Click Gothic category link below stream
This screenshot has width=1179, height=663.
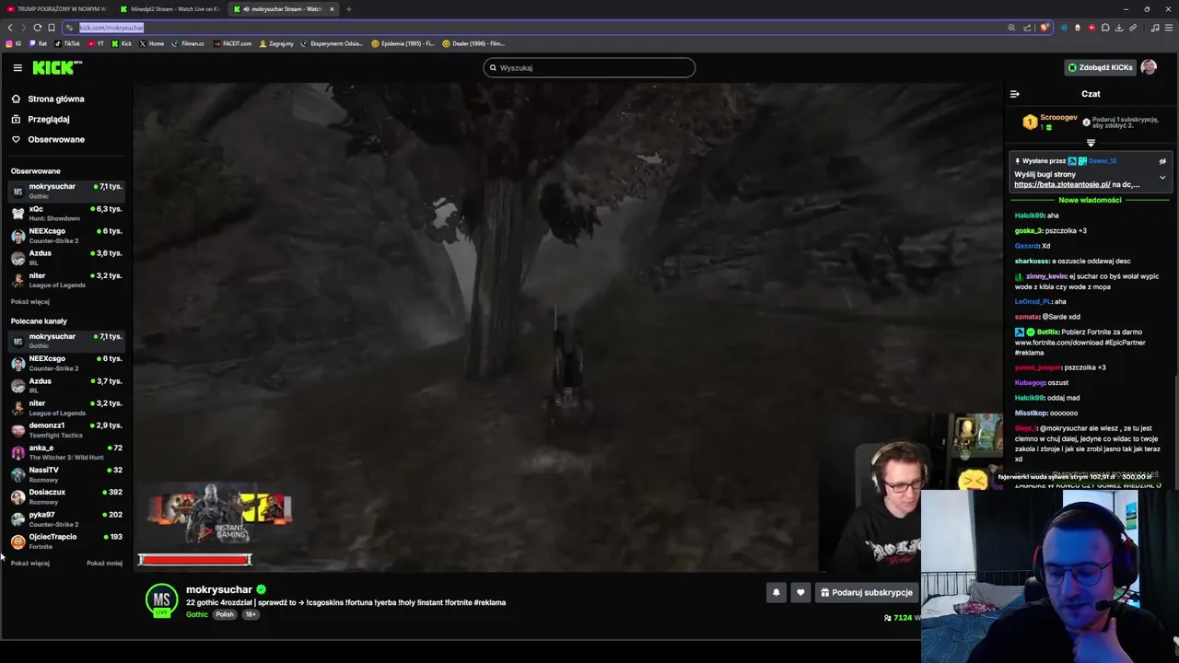(x=197, y=614)
